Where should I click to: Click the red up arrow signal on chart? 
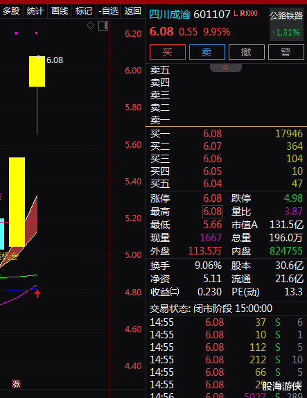(x=37, y=294)
